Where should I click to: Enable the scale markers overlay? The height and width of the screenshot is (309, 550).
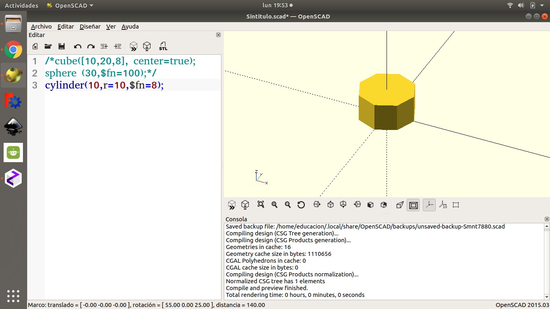pos(443,205)
